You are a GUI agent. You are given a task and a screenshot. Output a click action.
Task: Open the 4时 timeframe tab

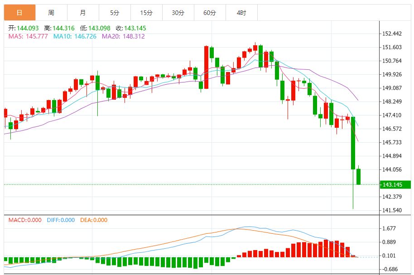[241, 12]
